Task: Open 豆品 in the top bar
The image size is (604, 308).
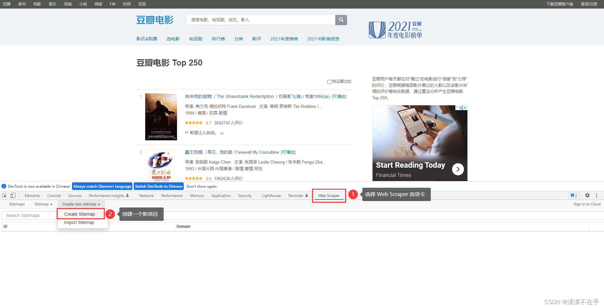Action: [142, 4]
